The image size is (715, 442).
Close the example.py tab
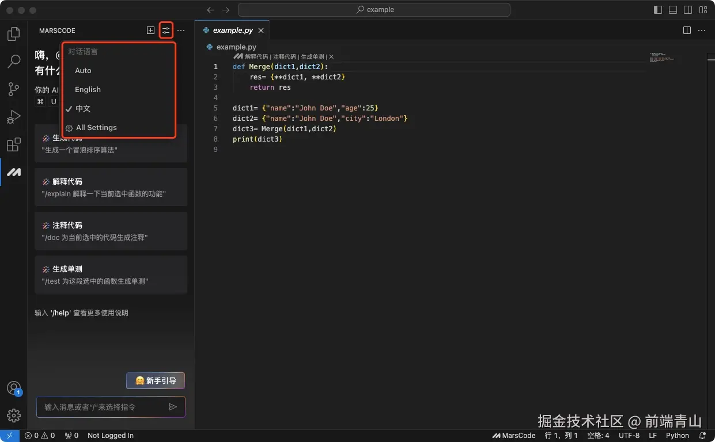(x=261, y=31)
